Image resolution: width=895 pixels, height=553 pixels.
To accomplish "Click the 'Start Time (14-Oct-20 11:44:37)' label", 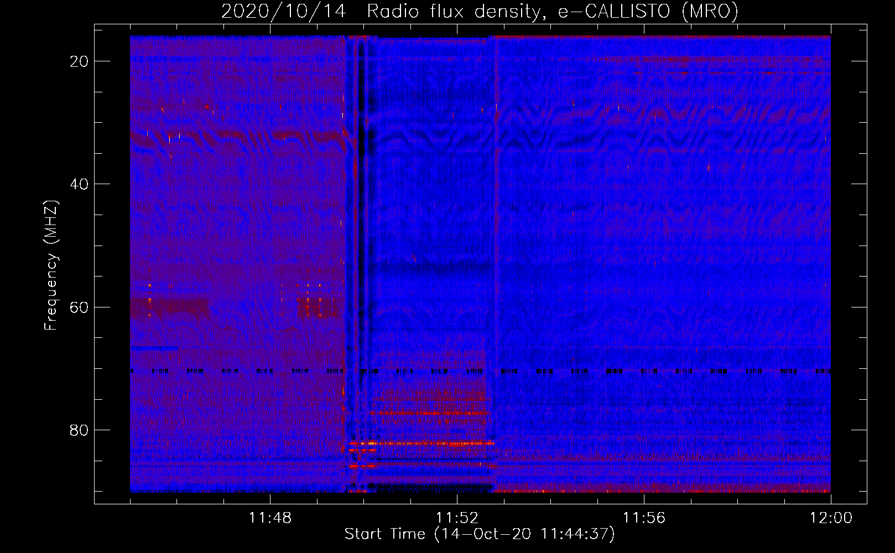I will coord(480,534).
